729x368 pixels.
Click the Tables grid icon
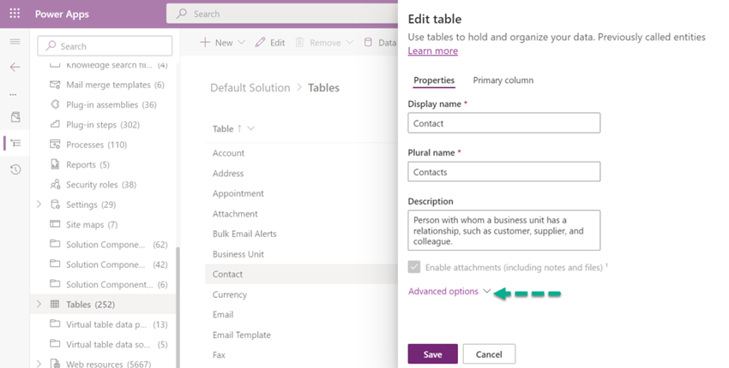coord(55,305)
